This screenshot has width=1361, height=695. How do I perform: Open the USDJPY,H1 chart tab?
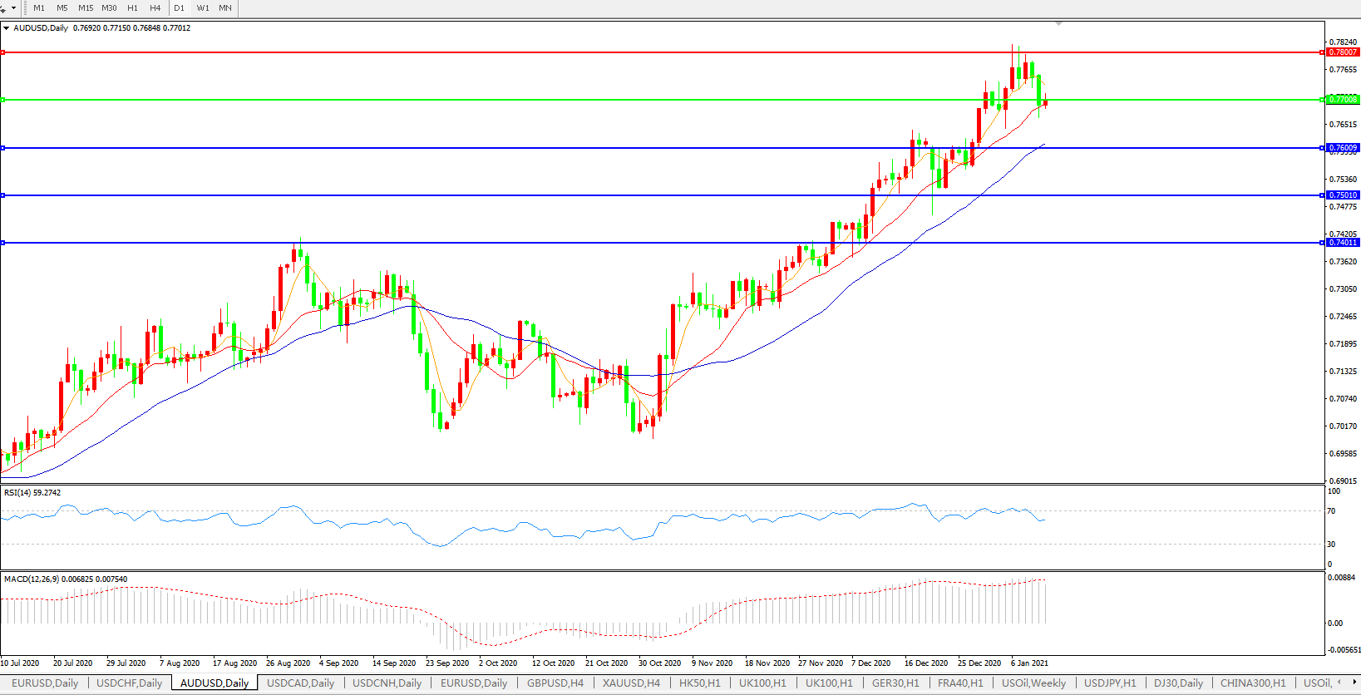coord(1110,683)
